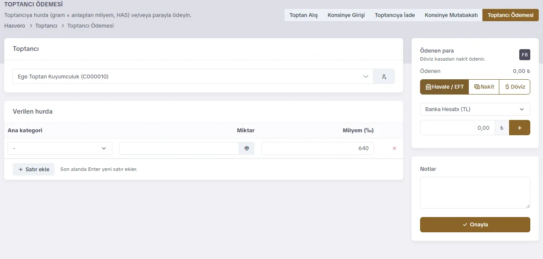This screenshot has height=259, width=543.
Task: Click the ₺ currency suffix label
Action: click(502, 128)
